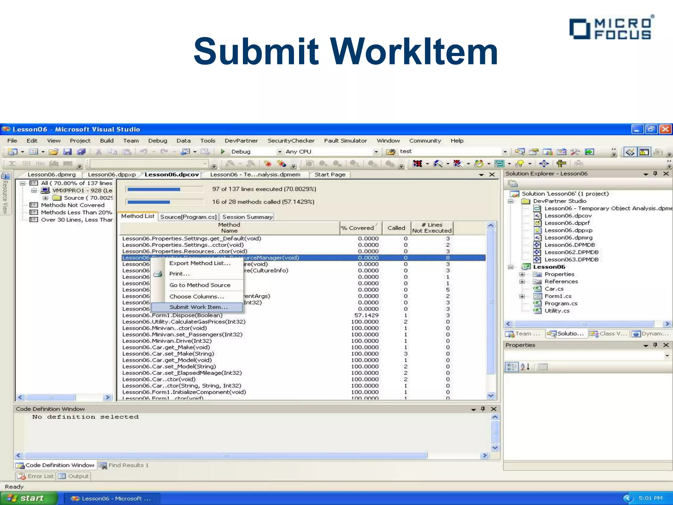Click the Find in Files icon beside test
The height and width of the screenshot is (505, 673).
[x=391, y=152]
